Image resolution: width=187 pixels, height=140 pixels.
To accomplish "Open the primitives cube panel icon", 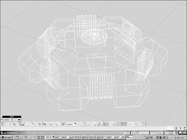I will pos(45,124).
